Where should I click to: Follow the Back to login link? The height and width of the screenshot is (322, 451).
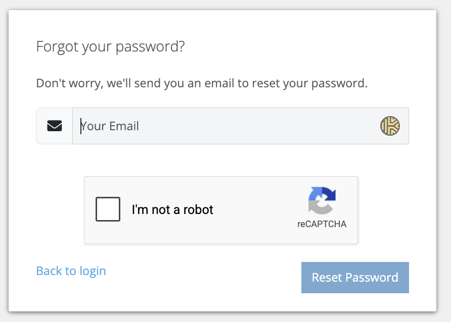71,271
